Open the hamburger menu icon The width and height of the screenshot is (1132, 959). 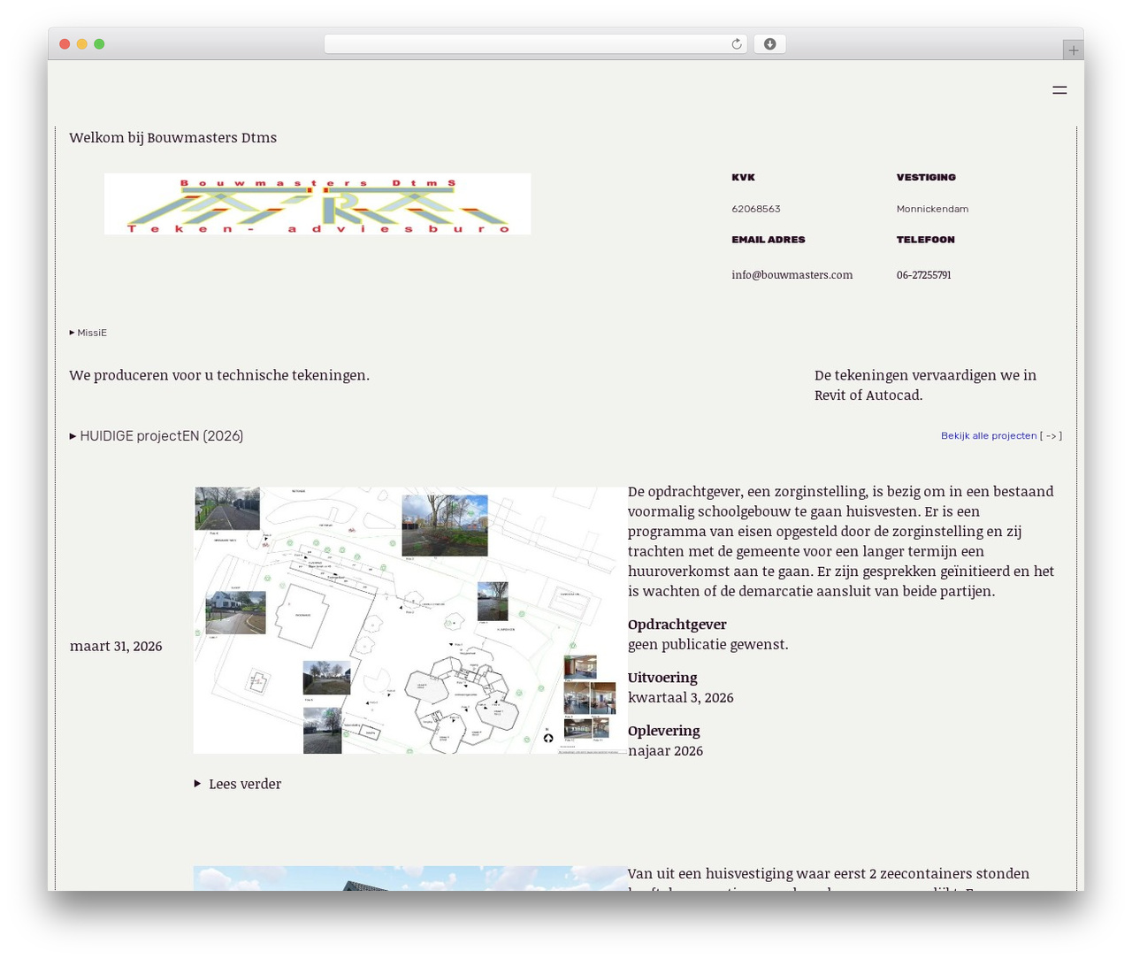point(1059,90)
